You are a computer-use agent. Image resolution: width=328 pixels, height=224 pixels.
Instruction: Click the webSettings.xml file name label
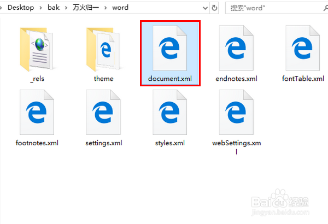[236, 147]
